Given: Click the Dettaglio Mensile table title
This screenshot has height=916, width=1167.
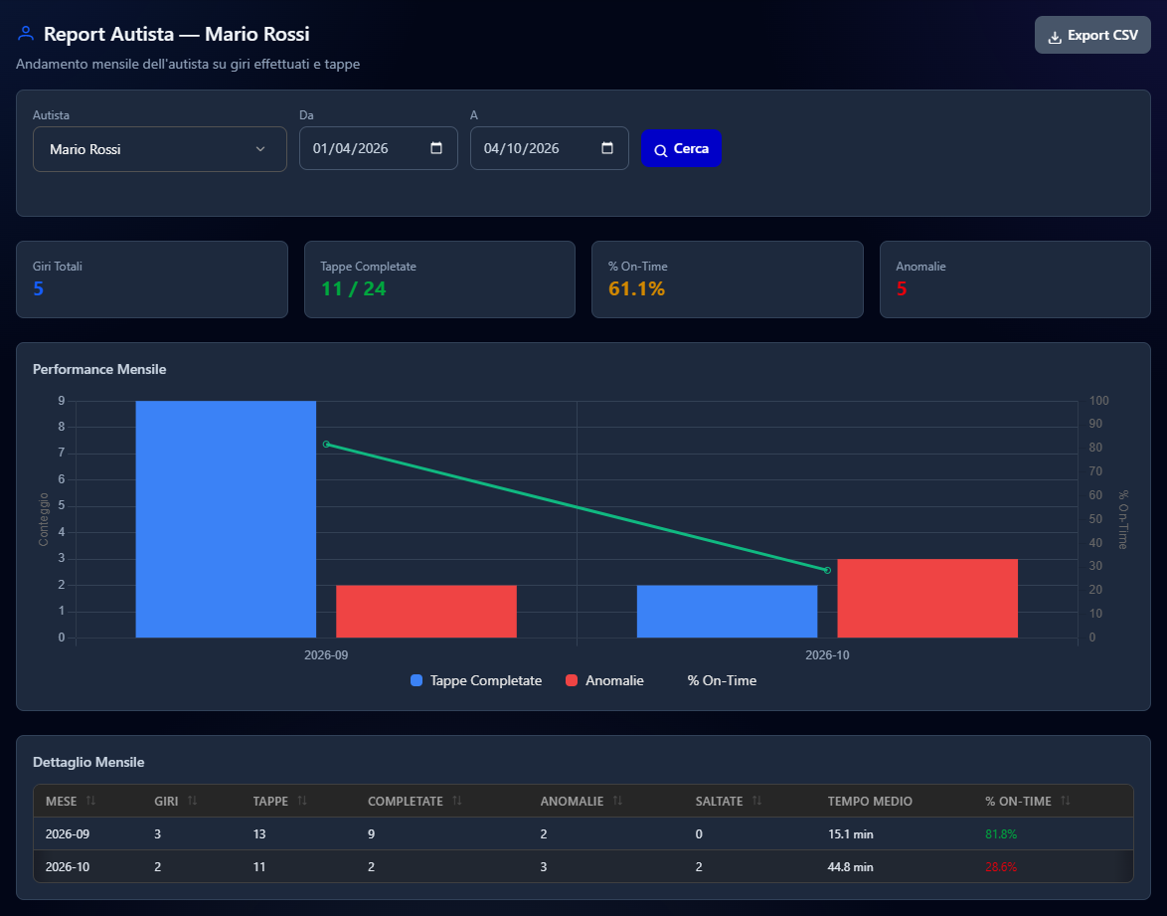Looking at the screenshot, I should 88,762.
